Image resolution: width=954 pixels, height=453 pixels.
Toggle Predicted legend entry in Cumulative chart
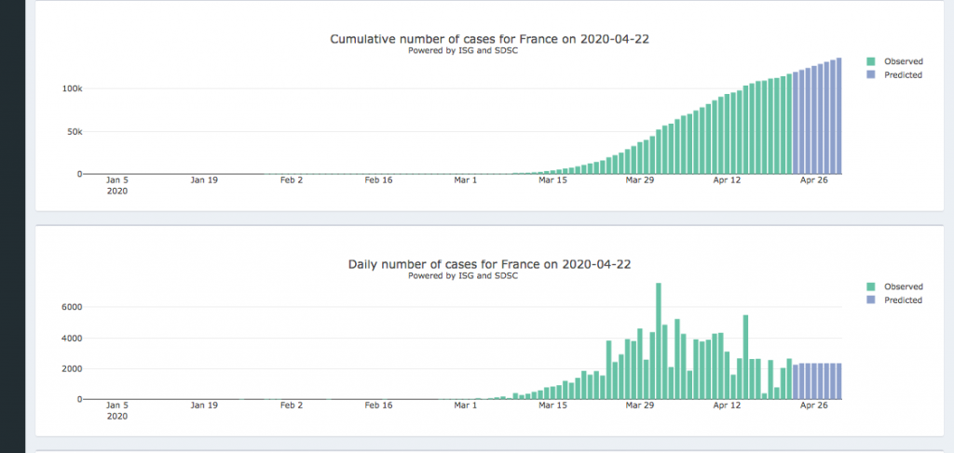click(903, 74)
